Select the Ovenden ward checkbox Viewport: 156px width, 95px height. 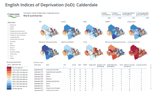tap(8, 41)
